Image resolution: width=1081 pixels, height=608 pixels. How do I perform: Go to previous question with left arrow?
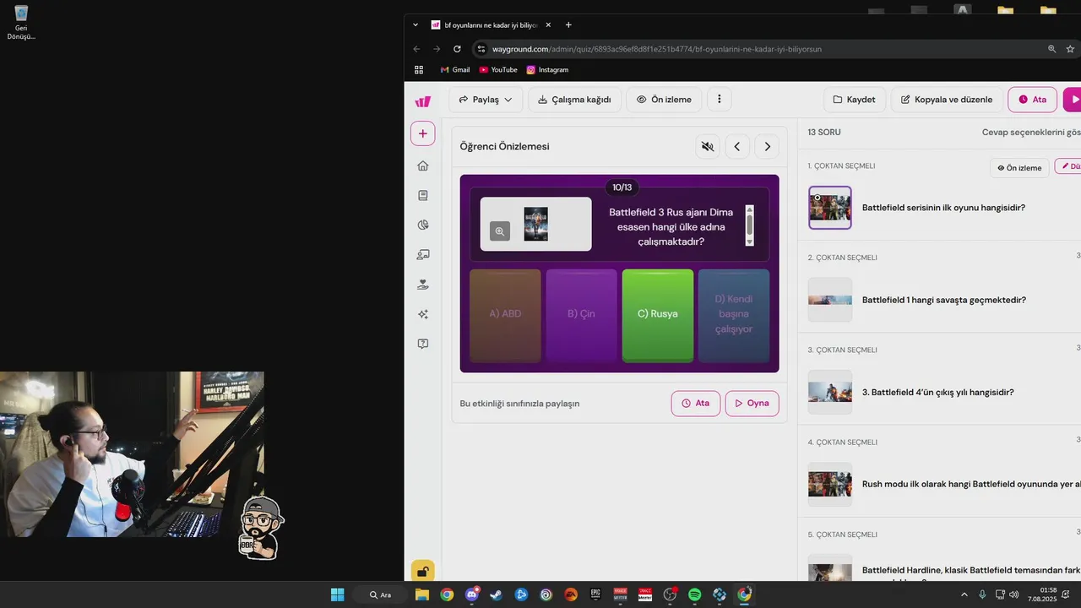737,147
